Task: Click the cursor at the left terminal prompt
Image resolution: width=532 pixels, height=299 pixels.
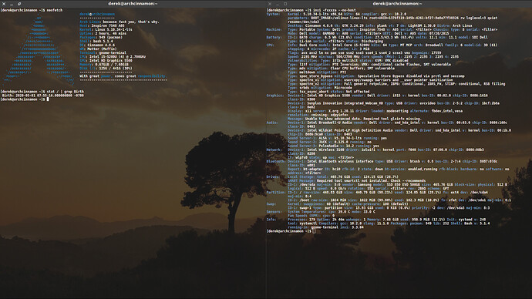Action: [48, 99]
